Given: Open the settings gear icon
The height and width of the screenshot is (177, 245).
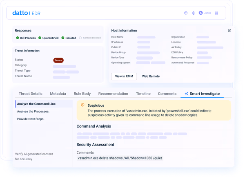Looking at the screenshot, I should [x=194, y=13].
